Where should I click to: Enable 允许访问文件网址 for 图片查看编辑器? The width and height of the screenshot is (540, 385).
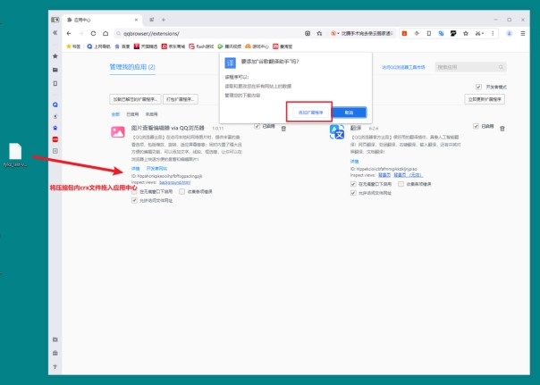[x=134, y=201]
